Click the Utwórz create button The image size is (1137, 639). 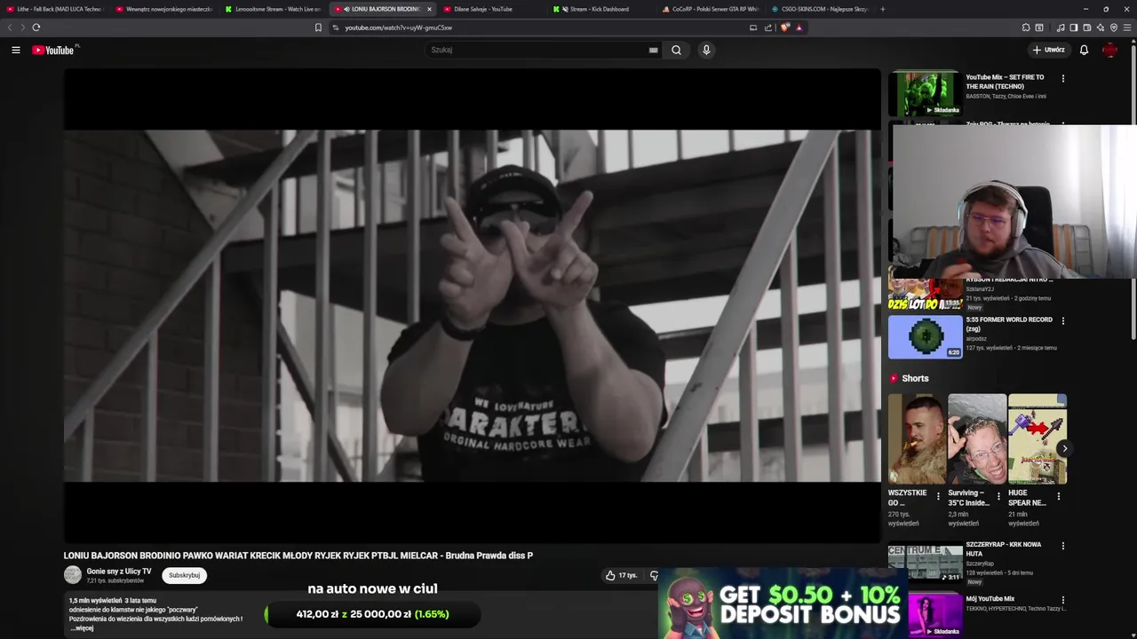[x=1048, y=50]
